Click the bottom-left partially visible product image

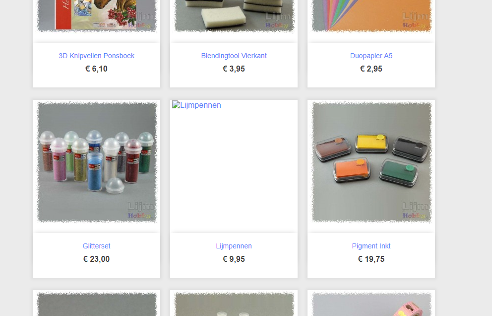(x=97, y=304)
